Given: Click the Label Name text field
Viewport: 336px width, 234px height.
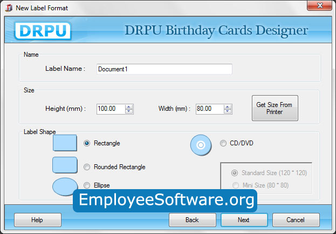Looking at the screenshot, I should [164, 69].
